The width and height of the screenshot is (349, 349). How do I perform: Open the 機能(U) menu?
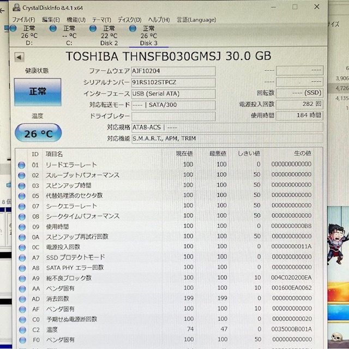coord(76,20)
